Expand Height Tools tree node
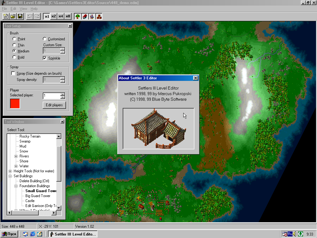The image size is (317, 238). (10, 171)
